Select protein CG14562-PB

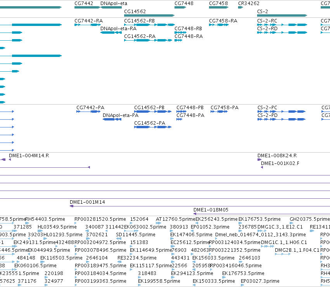click(x=149, y=108)
